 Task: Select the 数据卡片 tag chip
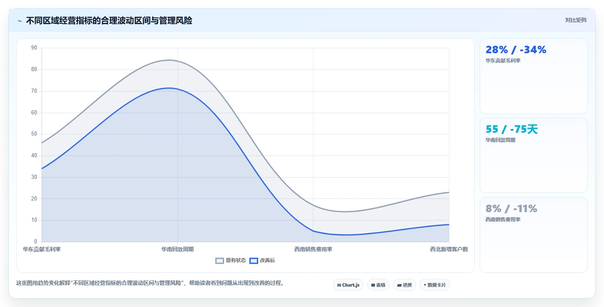point(435,285)
